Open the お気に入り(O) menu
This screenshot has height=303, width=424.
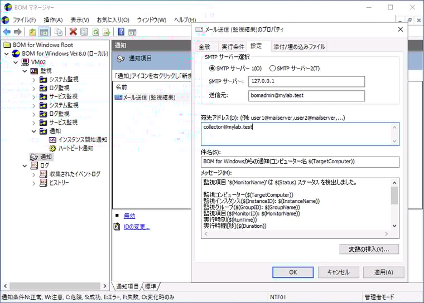point(113,20)
